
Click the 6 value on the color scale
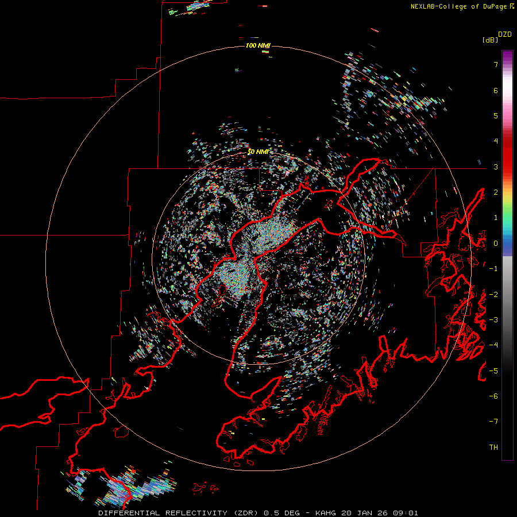click(x=496, y=90)
